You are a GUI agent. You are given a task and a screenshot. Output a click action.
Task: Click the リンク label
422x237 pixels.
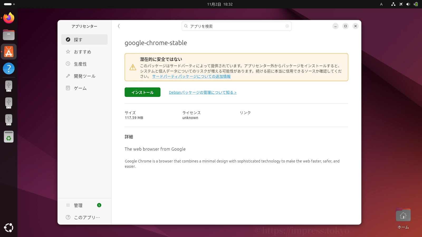point(245,113)
